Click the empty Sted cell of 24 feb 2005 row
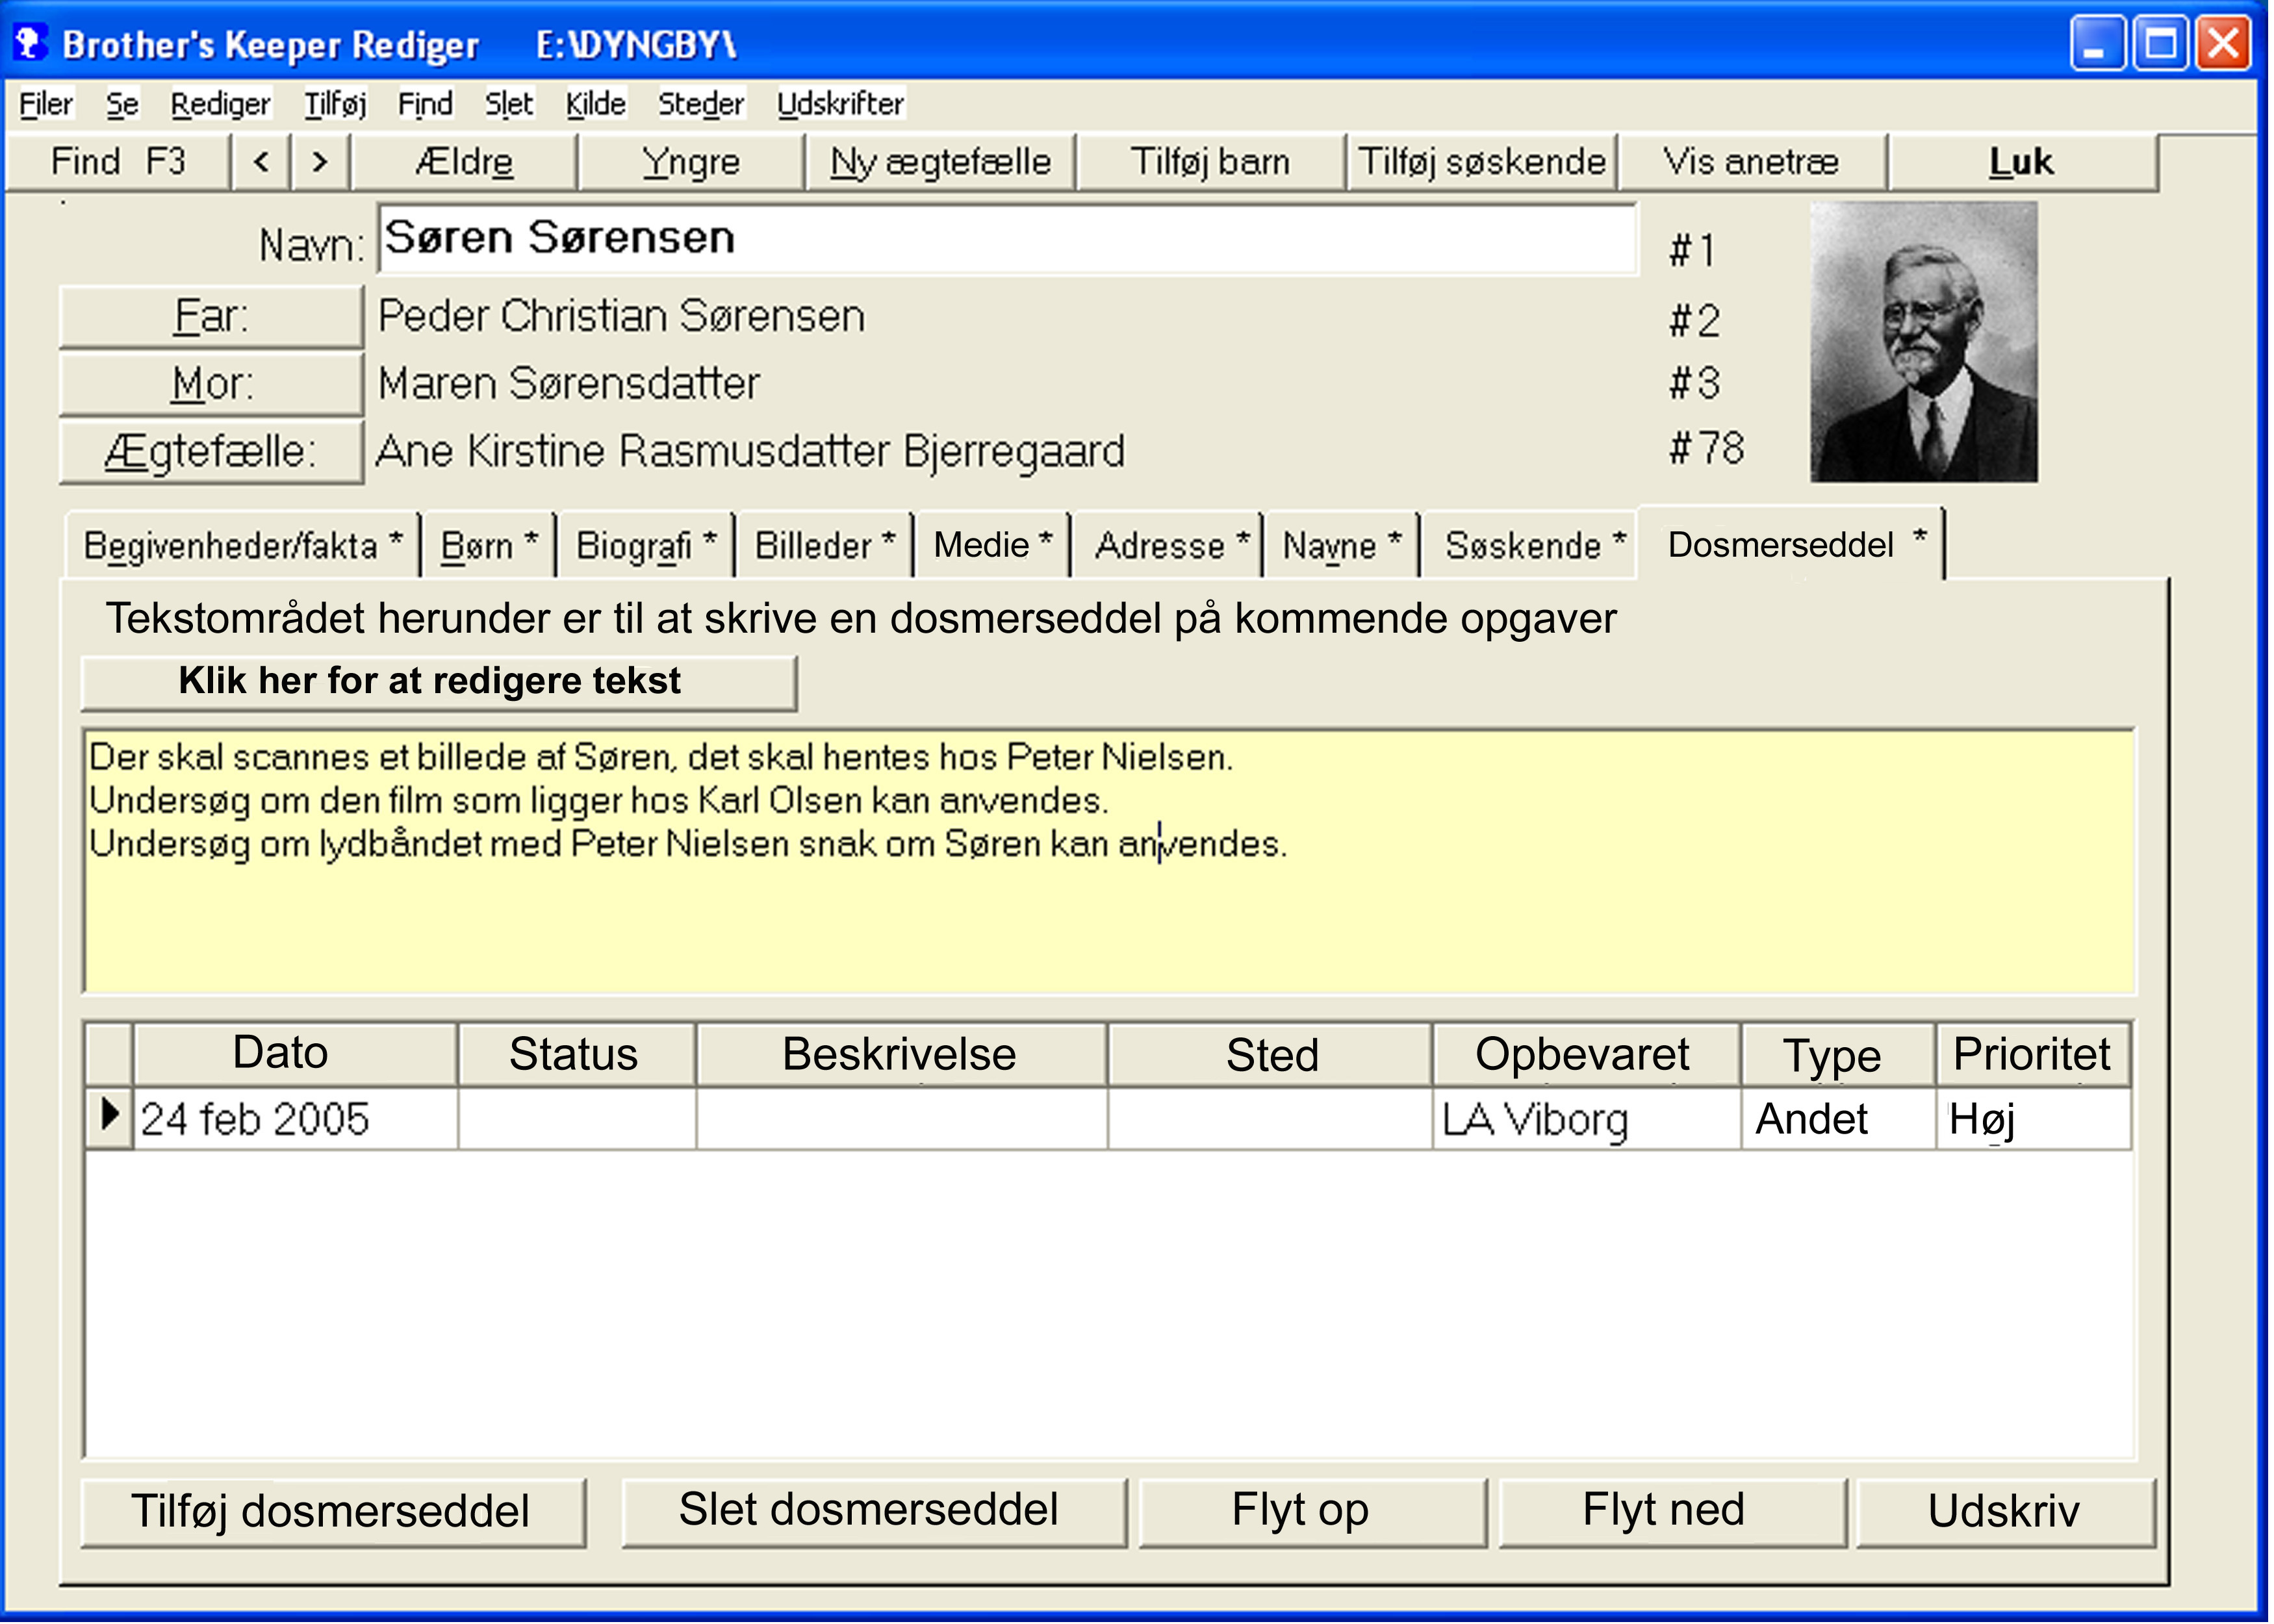Image resolution: width=2274 pixels, height=1624 pixels. 1270,1118
